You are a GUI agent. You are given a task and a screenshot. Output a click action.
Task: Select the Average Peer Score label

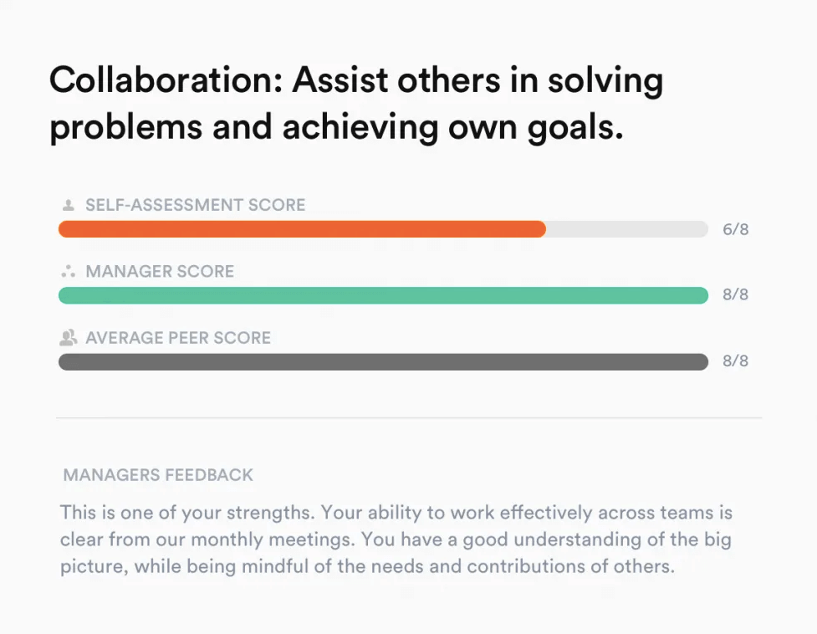pyautogui.click(x=178, y=338)
